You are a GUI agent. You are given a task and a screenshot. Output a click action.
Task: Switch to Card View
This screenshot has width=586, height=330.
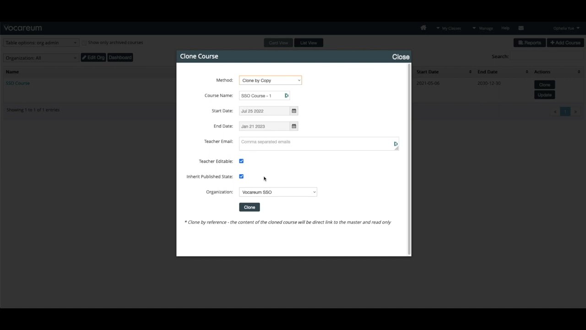pyautogui.click(x=278, y=43)
